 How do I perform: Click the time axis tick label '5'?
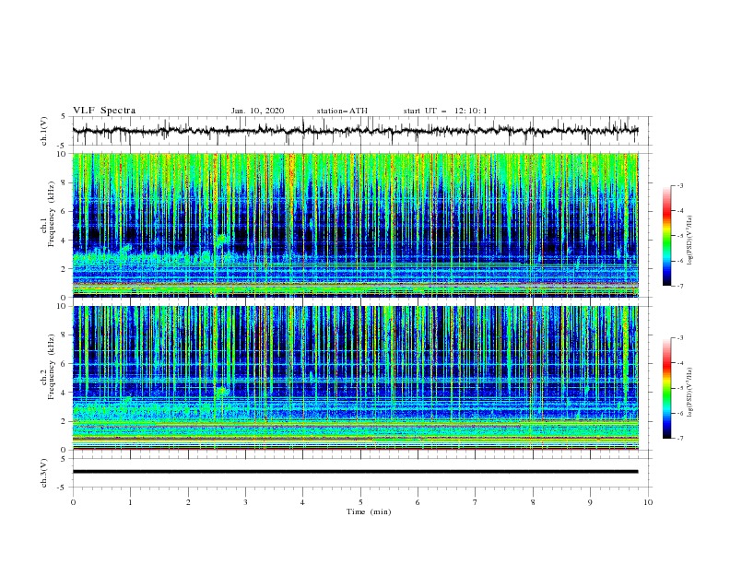coord(360,502)
